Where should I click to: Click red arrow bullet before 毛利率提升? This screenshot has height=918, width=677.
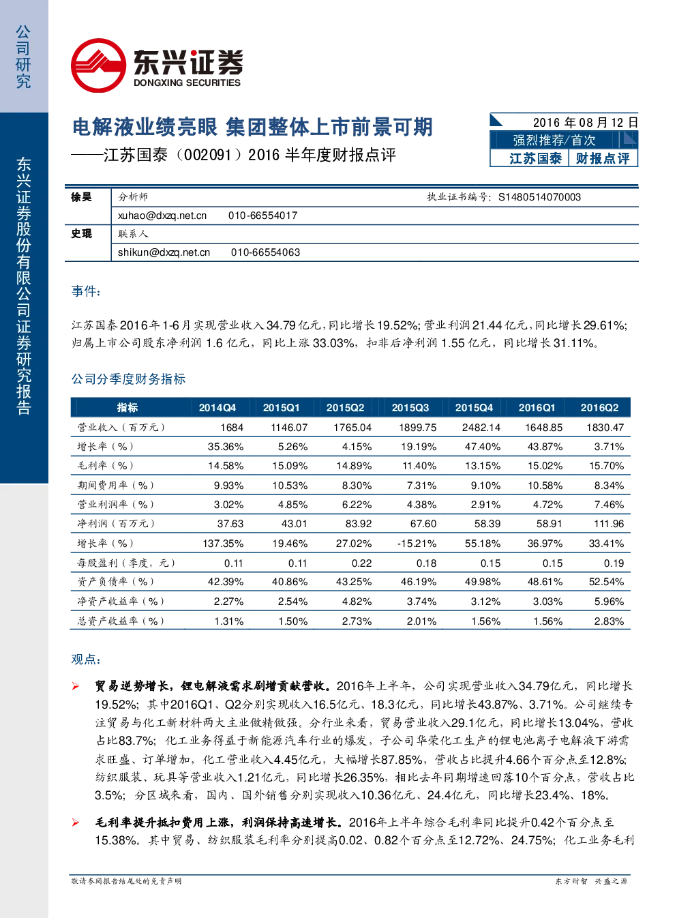(x=76, y=823)
